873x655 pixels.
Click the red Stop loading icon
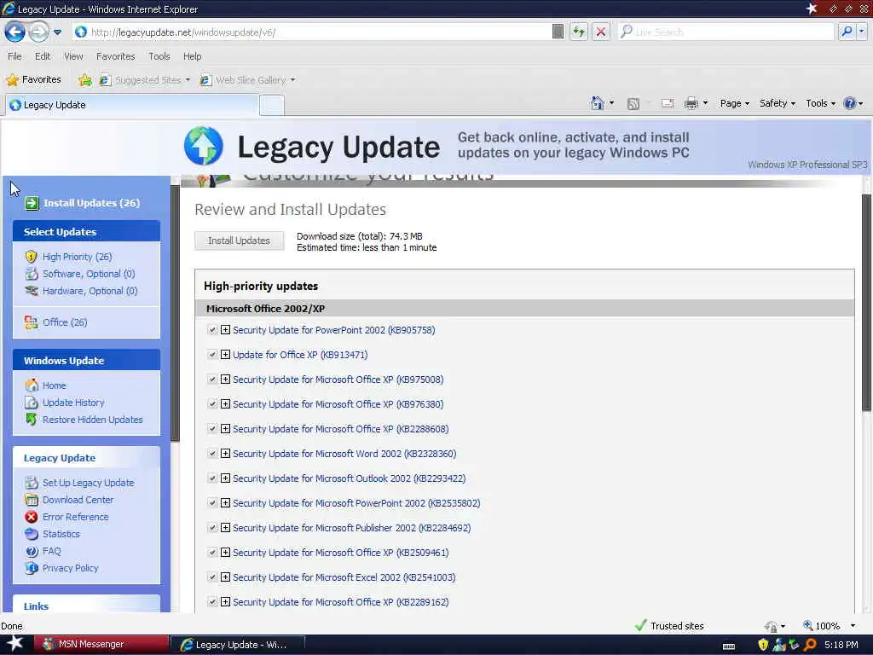tap(601, 32)
